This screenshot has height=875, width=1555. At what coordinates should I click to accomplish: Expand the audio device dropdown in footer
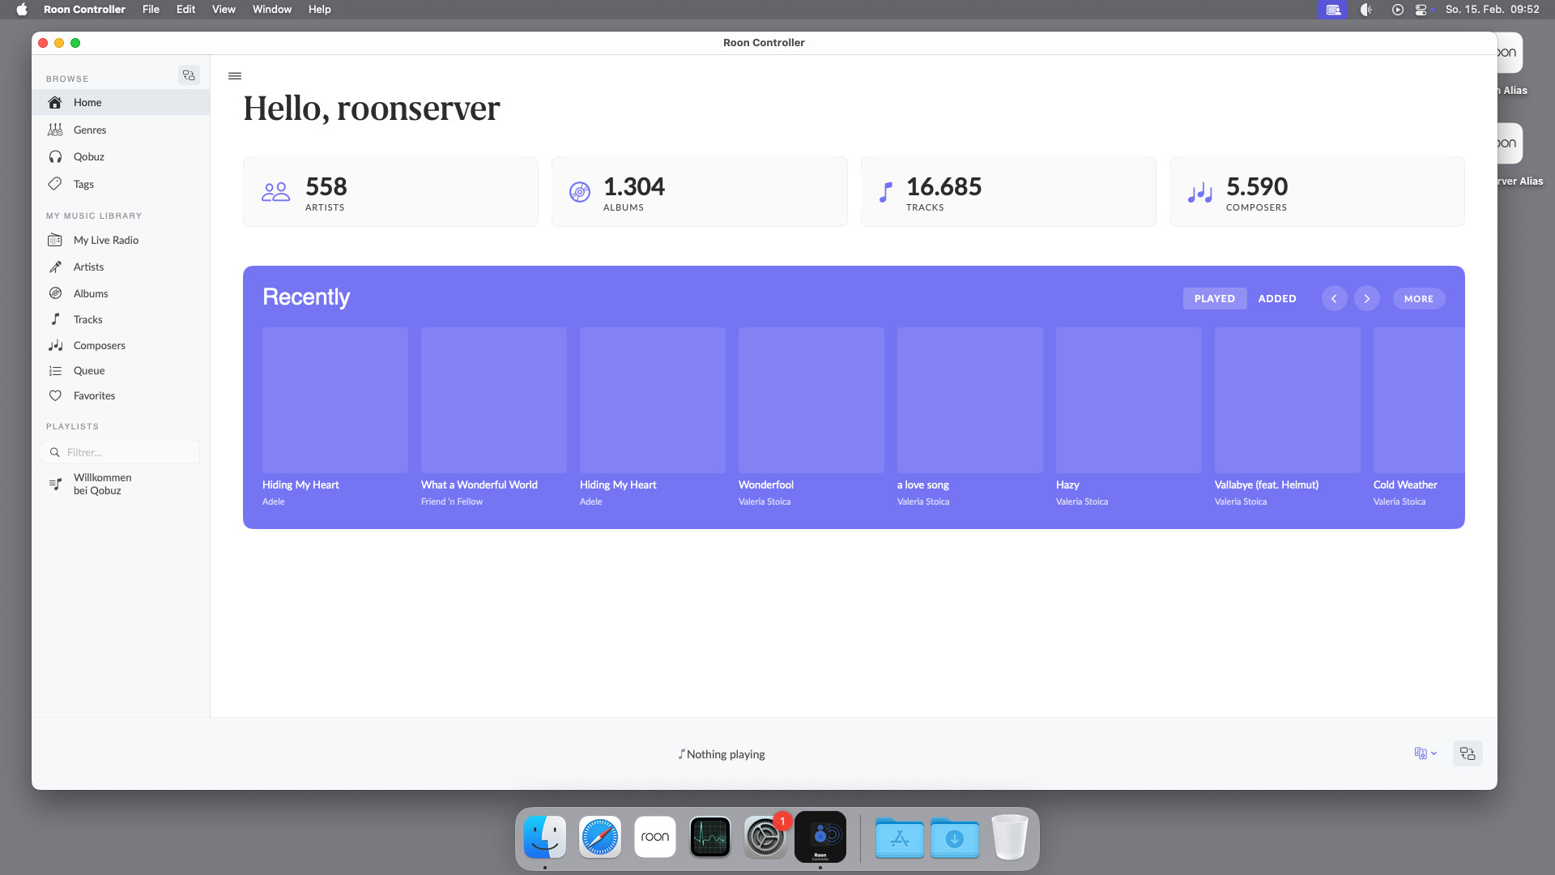(1425, 753)
